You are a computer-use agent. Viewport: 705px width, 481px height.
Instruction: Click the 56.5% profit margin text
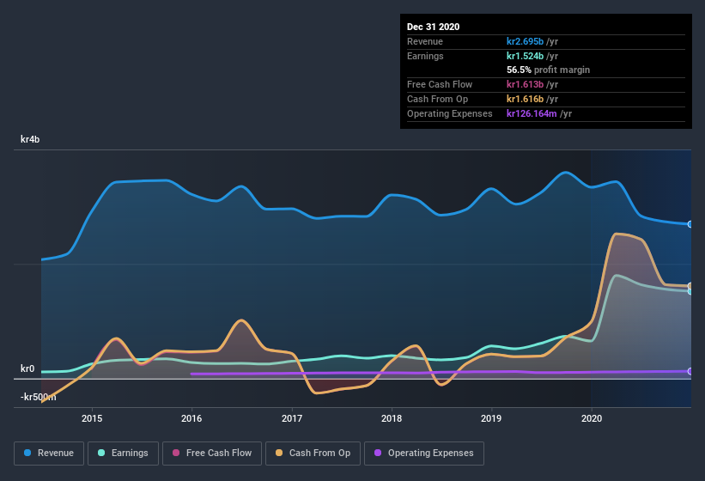pyautogui.click(x=548, y=70)
